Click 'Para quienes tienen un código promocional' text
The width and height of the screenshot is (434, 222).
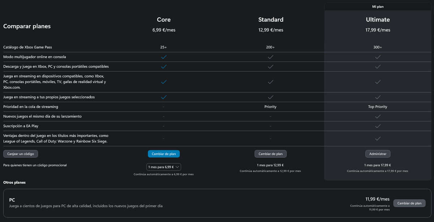35,165
